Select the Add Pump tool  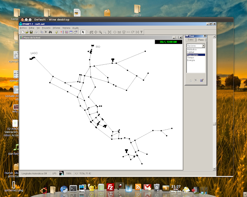tap(133, 32)
